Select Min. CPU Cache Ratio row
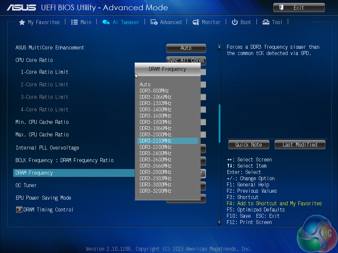This screenshot has height=253, width=338. tap(42, 122)
